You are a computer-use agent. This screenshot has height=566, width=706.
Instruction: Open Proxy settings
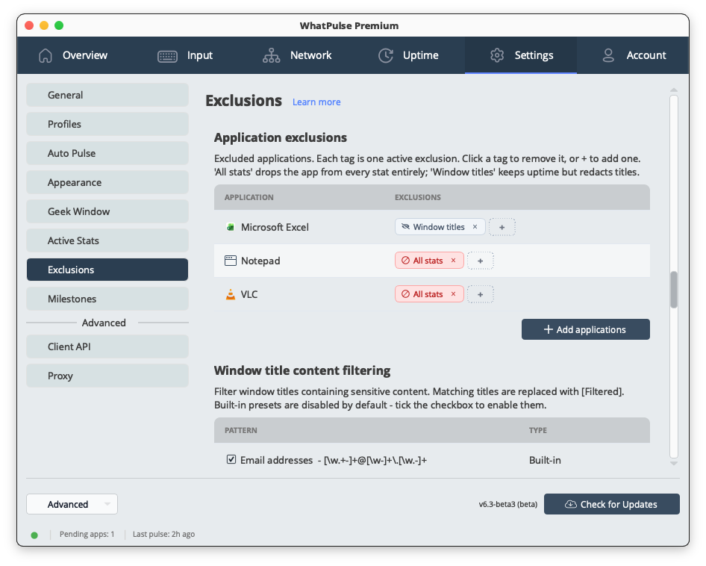[107, 376]
